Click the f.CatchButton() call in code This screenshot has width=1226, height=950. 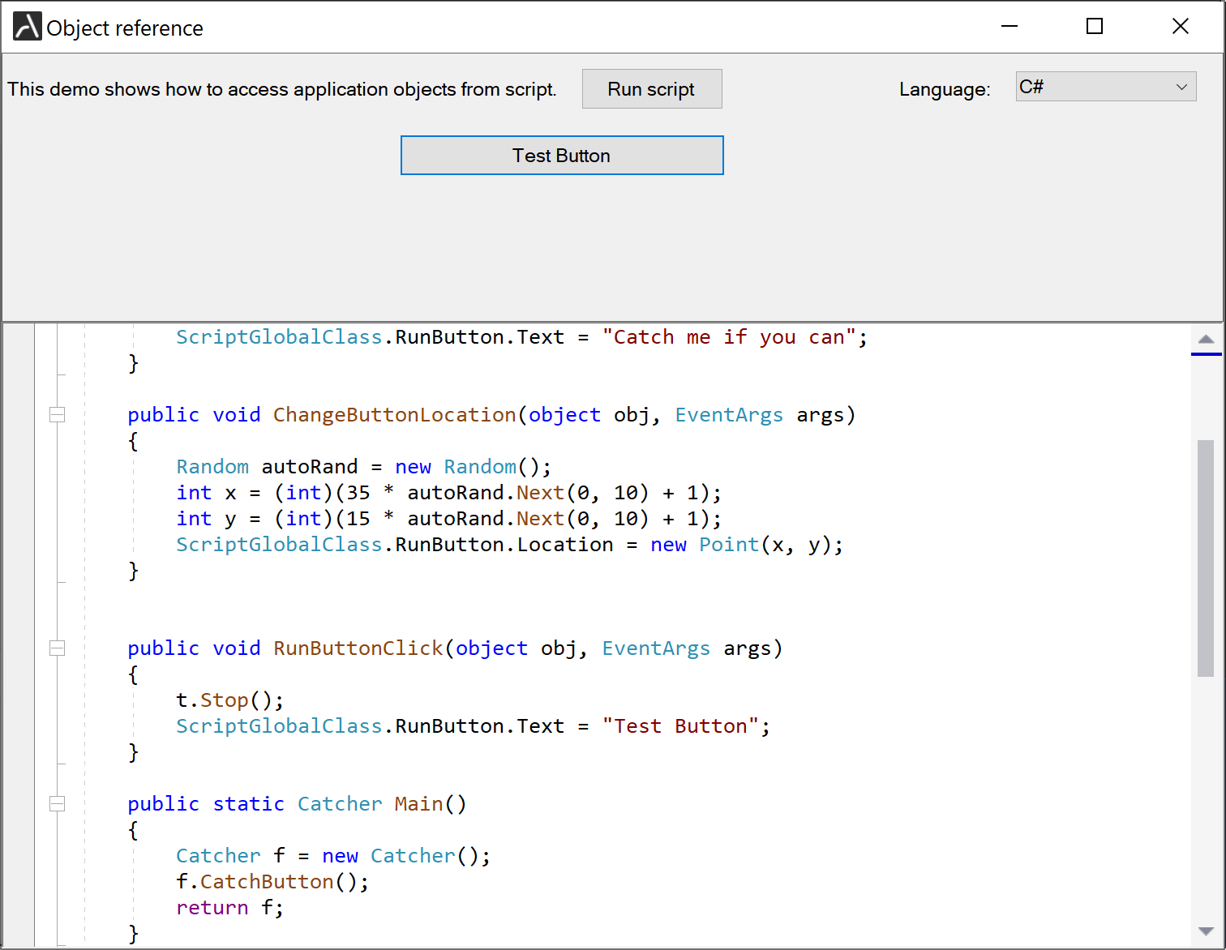[272, 882]
